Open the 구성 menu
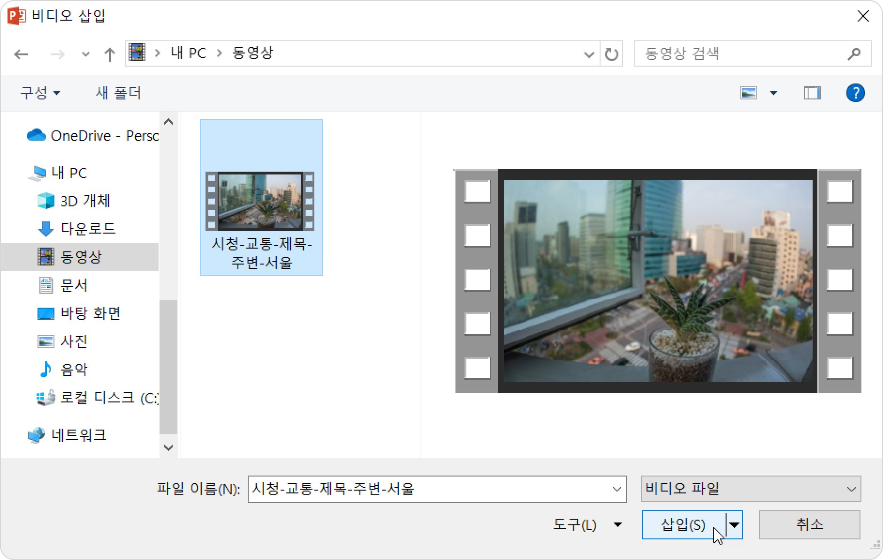883x560 pixels. [40, 93]
